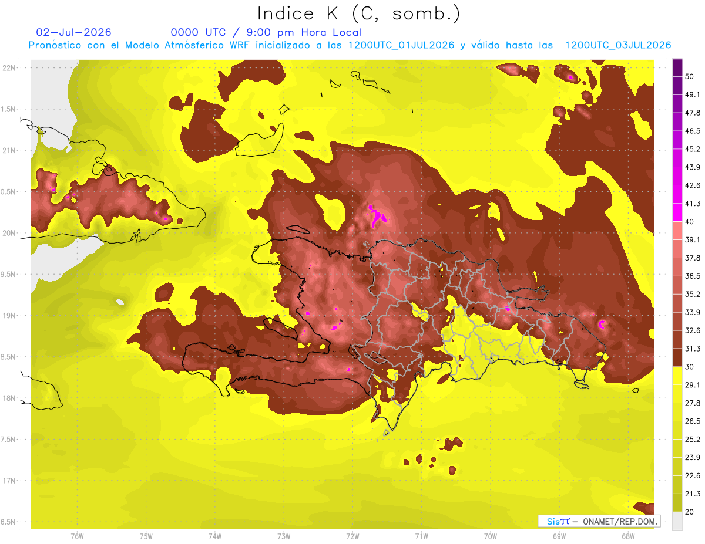The width and height of the screenshot is (705, 544).
Task: Click the colorbar value '20'
Action: click(690, 512)
